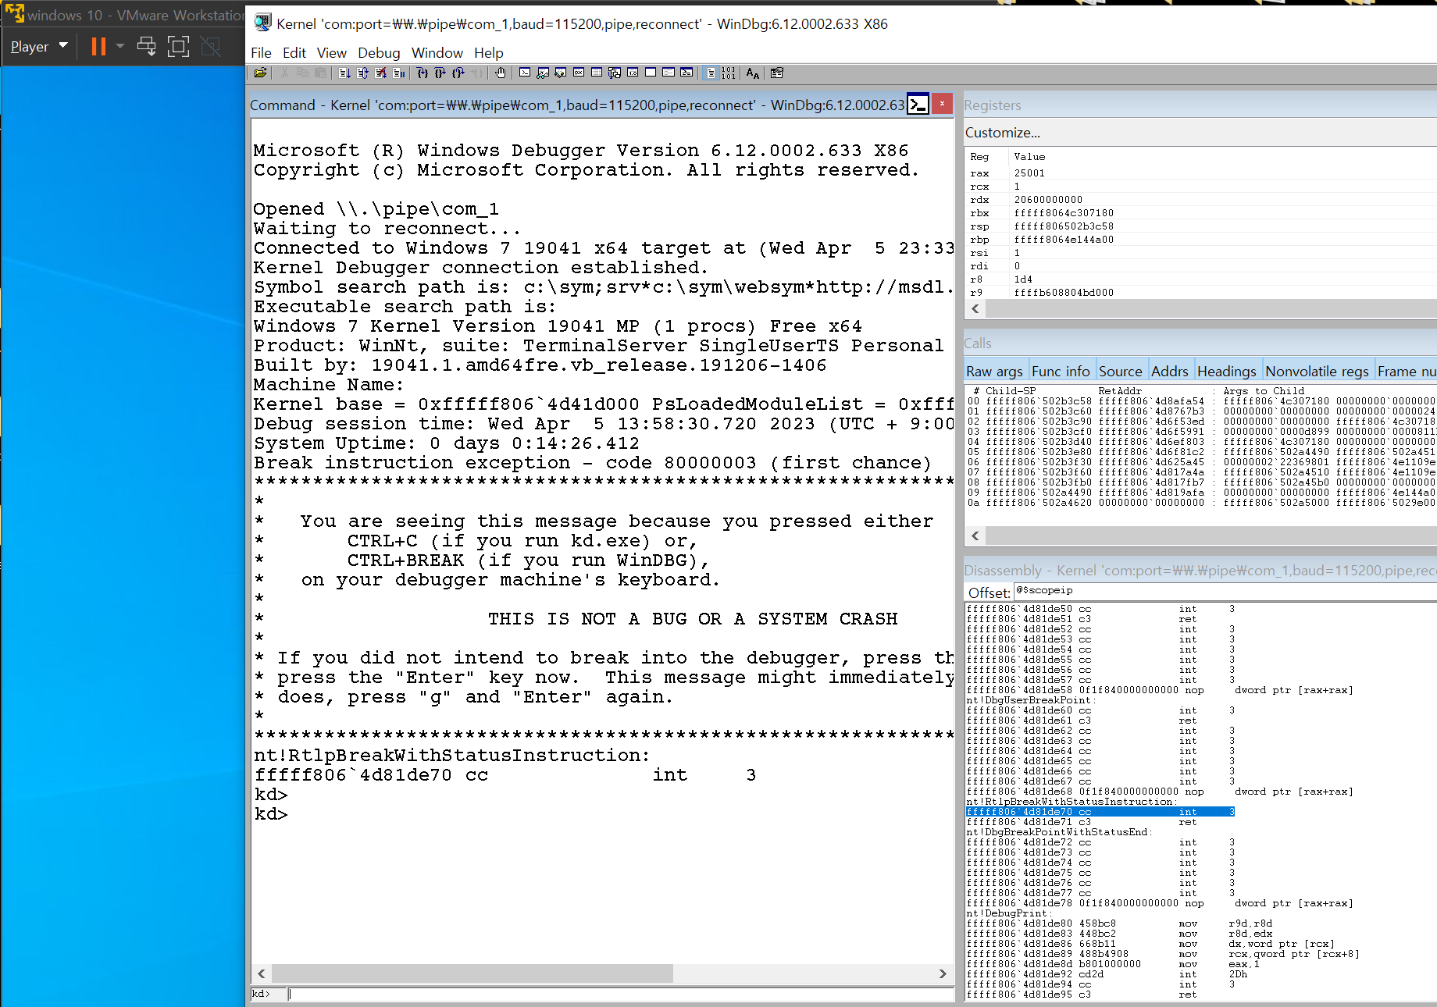
Task: Click nt!DbgUserBreakPoint label in Disassembly
Action: tap(1031, 700)
